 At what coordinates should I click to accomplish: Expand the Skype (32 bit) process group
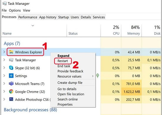4,68
